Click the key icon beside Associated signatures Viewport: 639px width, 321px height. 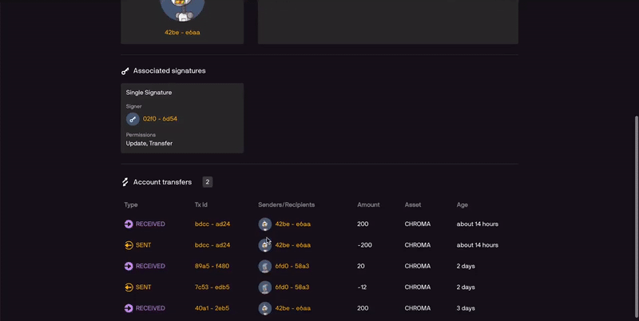click(x=125, y=71)
